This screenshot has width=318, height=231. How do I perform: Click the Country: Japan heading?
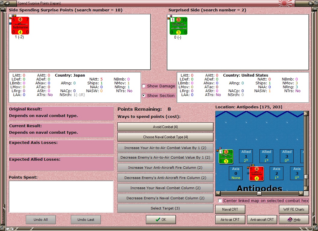[70, 75]
